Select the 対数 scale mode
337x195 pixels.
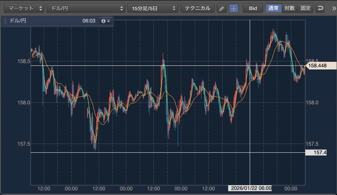290,8
